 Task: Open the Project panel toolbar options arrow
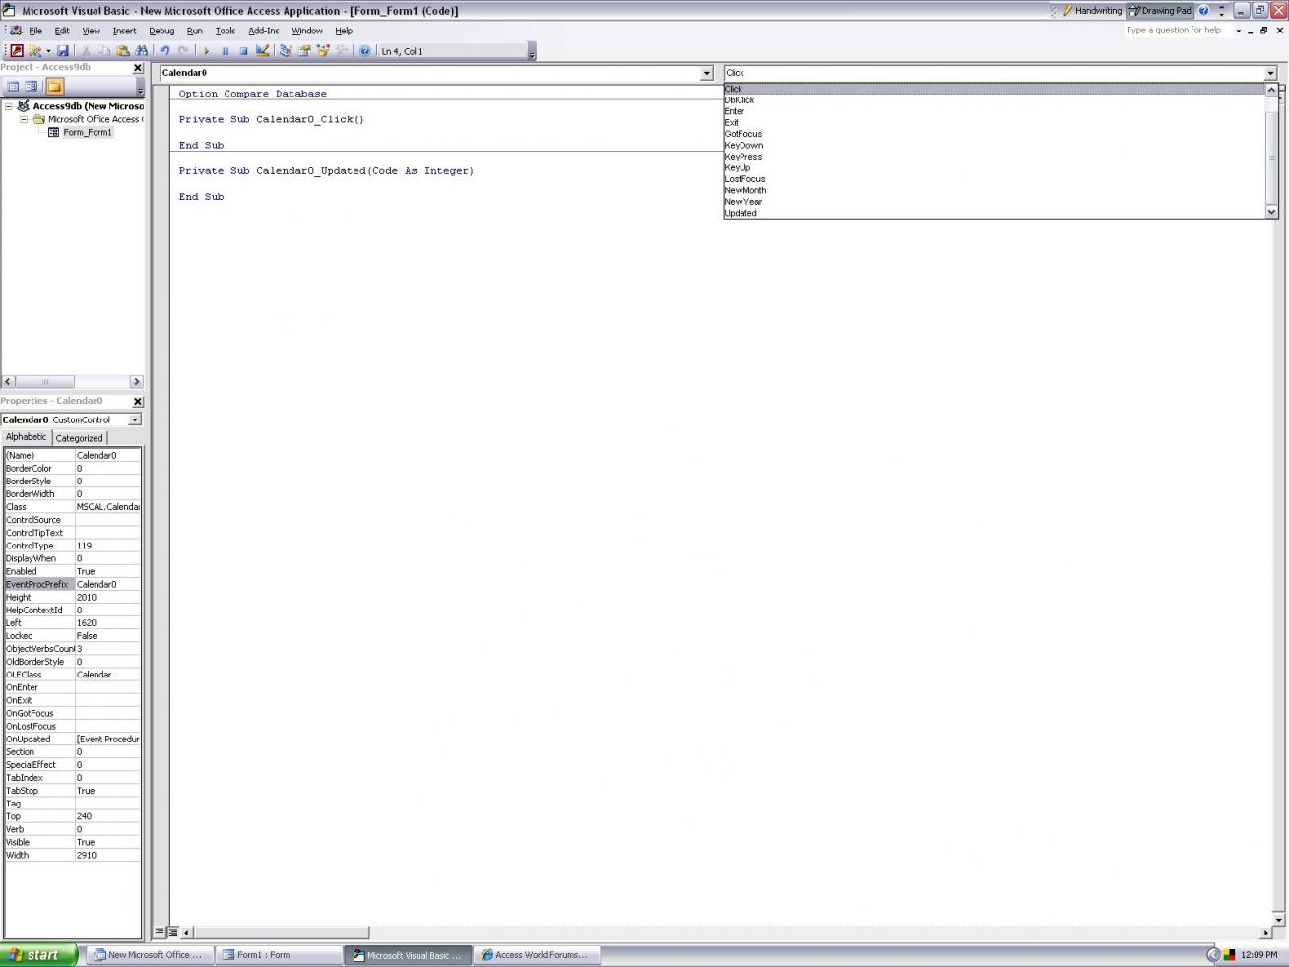(x=140, y=88)
